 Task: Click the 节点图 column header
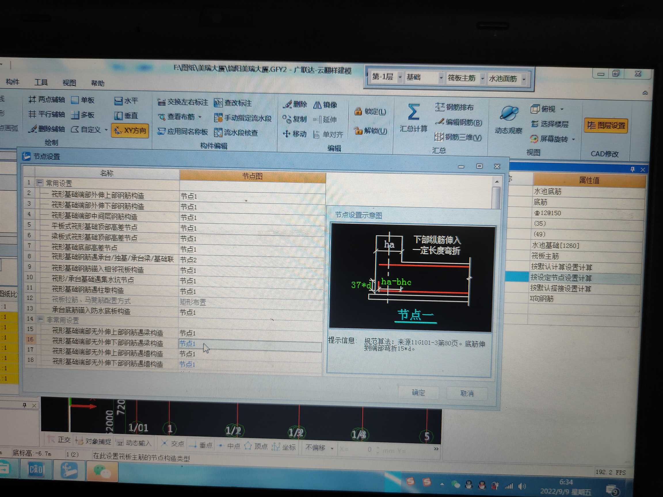pos(252,176)
